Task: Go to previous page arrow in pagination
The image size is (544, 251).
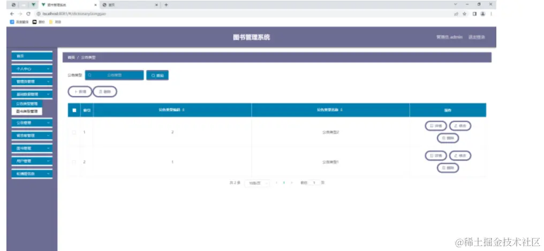Action: [276, 183]
